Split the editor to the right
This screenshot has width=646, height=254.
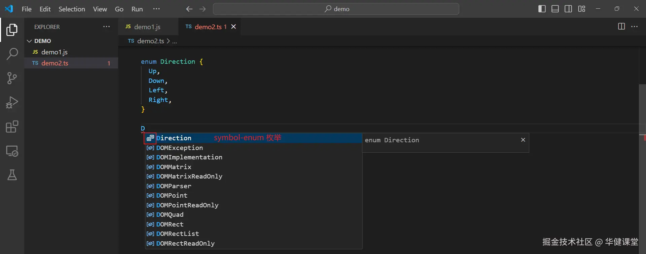coord(621,27)
